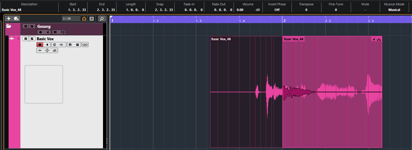Select the Gesang track name
The height and width of the screenshot is (150, 412).
tap(44, 27)
